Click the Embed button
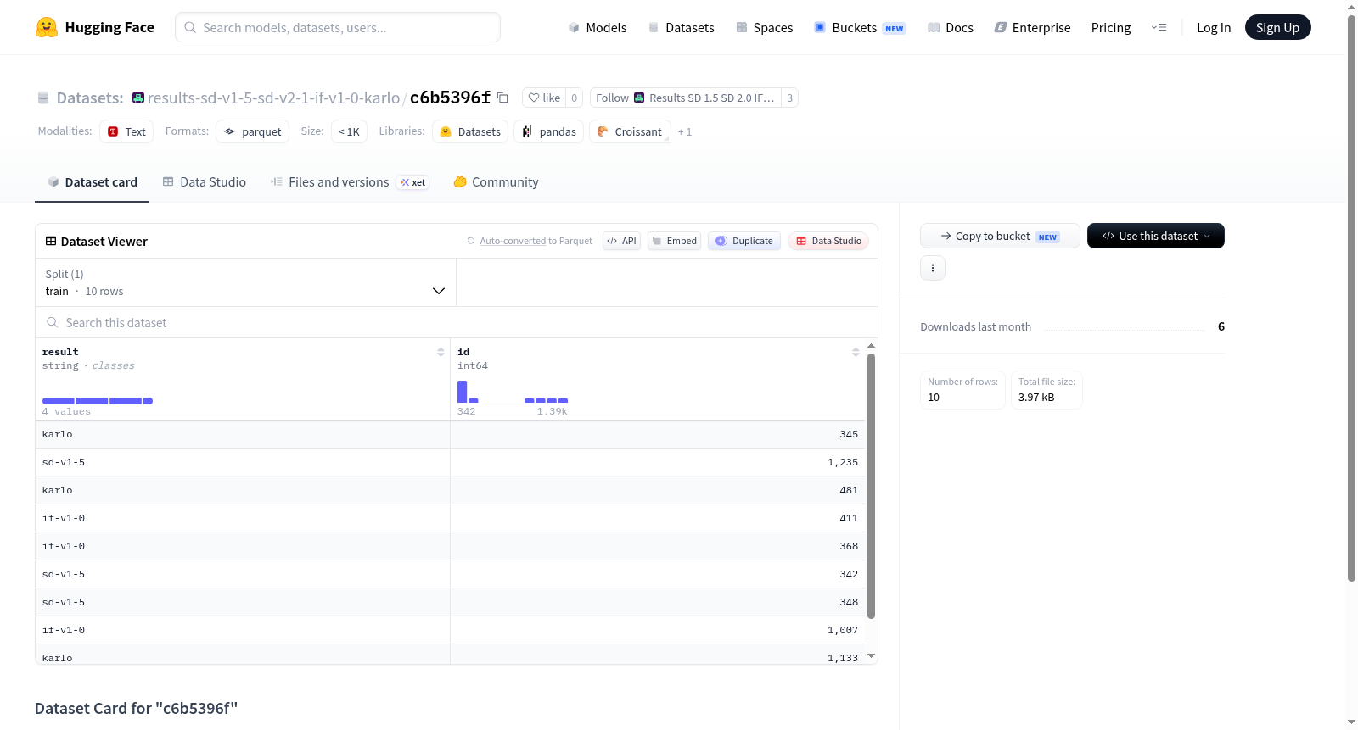Viewport: 1358px width, 730px height. click(675, 241)
